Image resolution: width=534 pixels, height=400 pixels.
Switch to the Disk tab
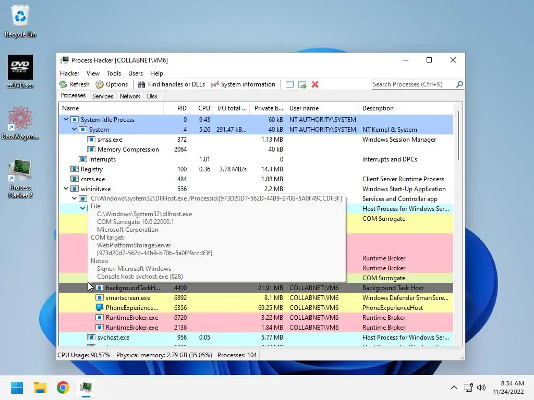(152, 96)
